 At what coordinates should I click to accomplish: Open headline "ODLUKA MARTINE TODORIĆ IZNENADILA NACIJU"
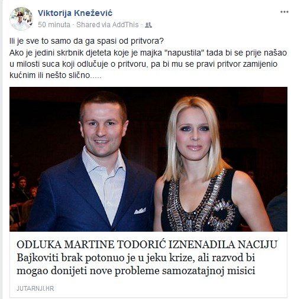147,245
